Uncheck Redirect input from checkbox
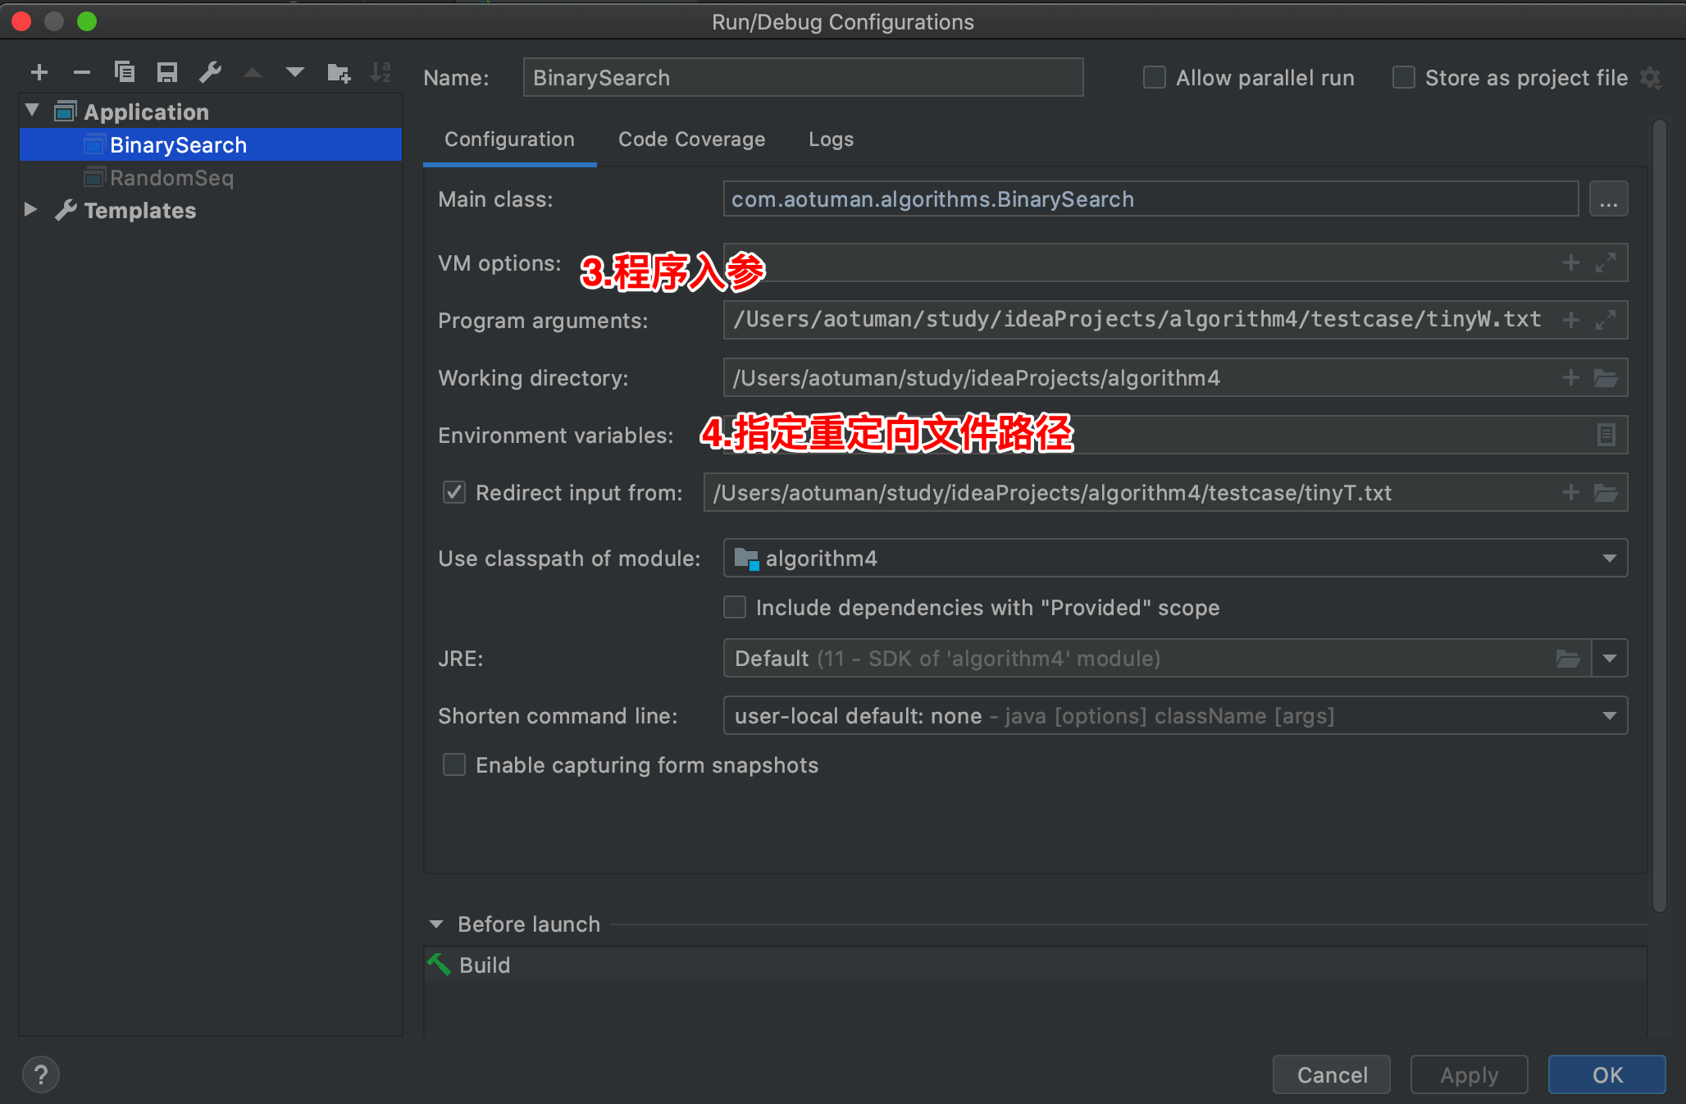1686x1104 pixels. coord(454,492)
